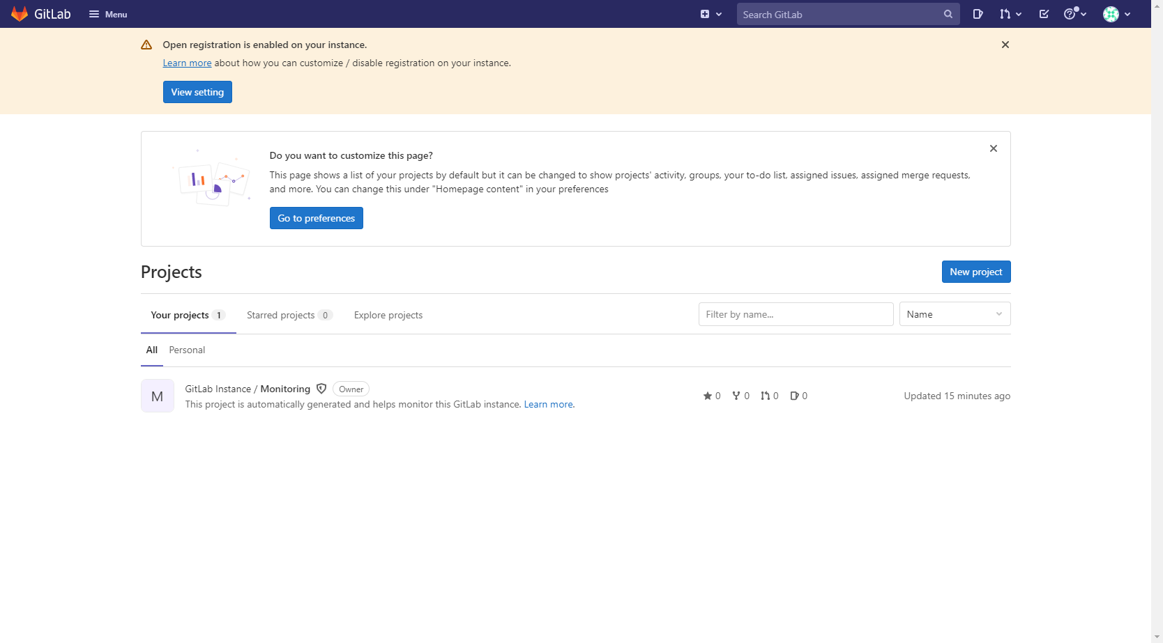Viewport: 1163px width, 643px height.
Task: Click the star count on Monitoring project
Action: [x=712, y=396]
